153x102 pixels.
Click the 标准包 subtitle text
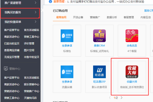[x=67, y=51]
